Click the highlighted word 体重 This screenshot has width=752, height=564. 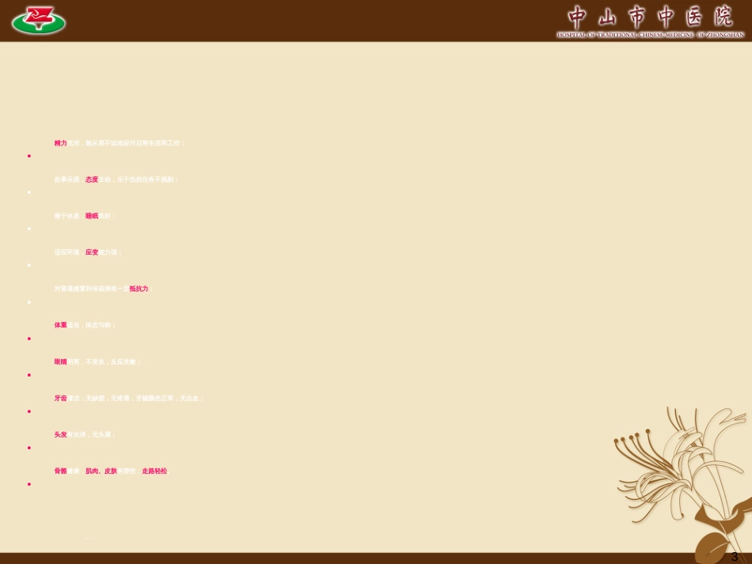click(60, 325)
